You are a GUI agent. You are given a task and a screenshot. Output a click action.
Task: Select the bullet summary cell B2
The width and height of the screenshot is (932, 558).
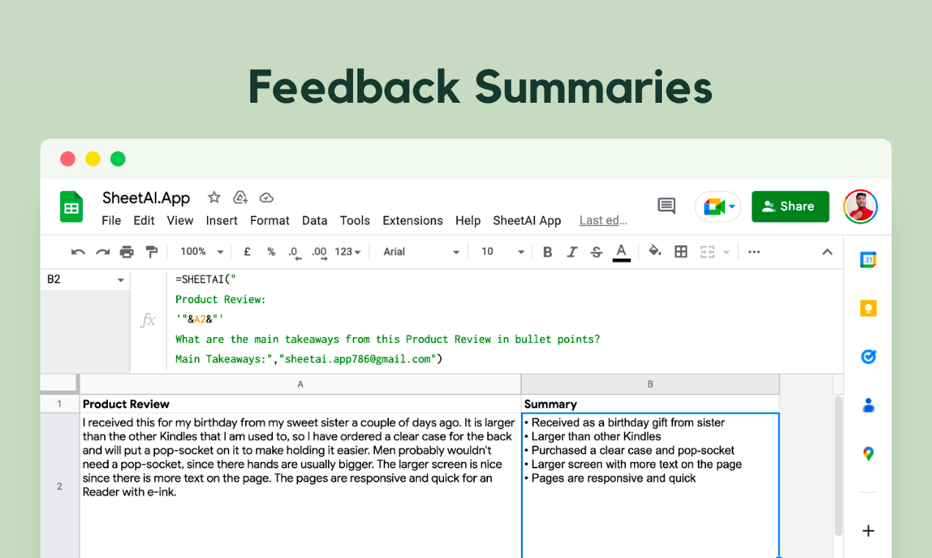(650, 485)
